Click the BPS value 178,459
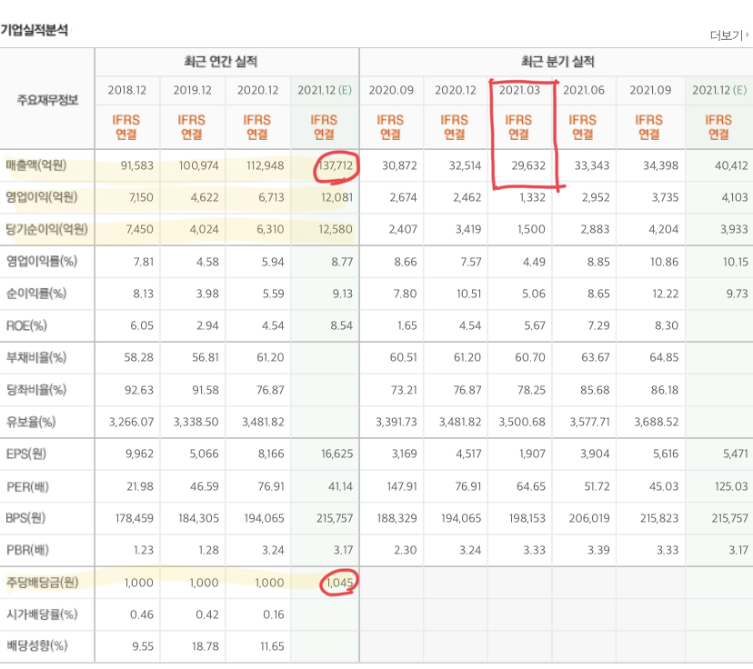 coord(135,518)
